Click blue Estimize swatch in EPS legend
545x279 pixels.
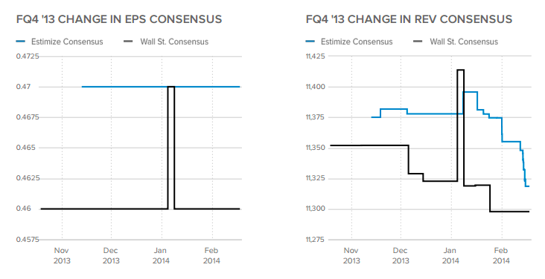pyautogui.click(x=21, y=42)
